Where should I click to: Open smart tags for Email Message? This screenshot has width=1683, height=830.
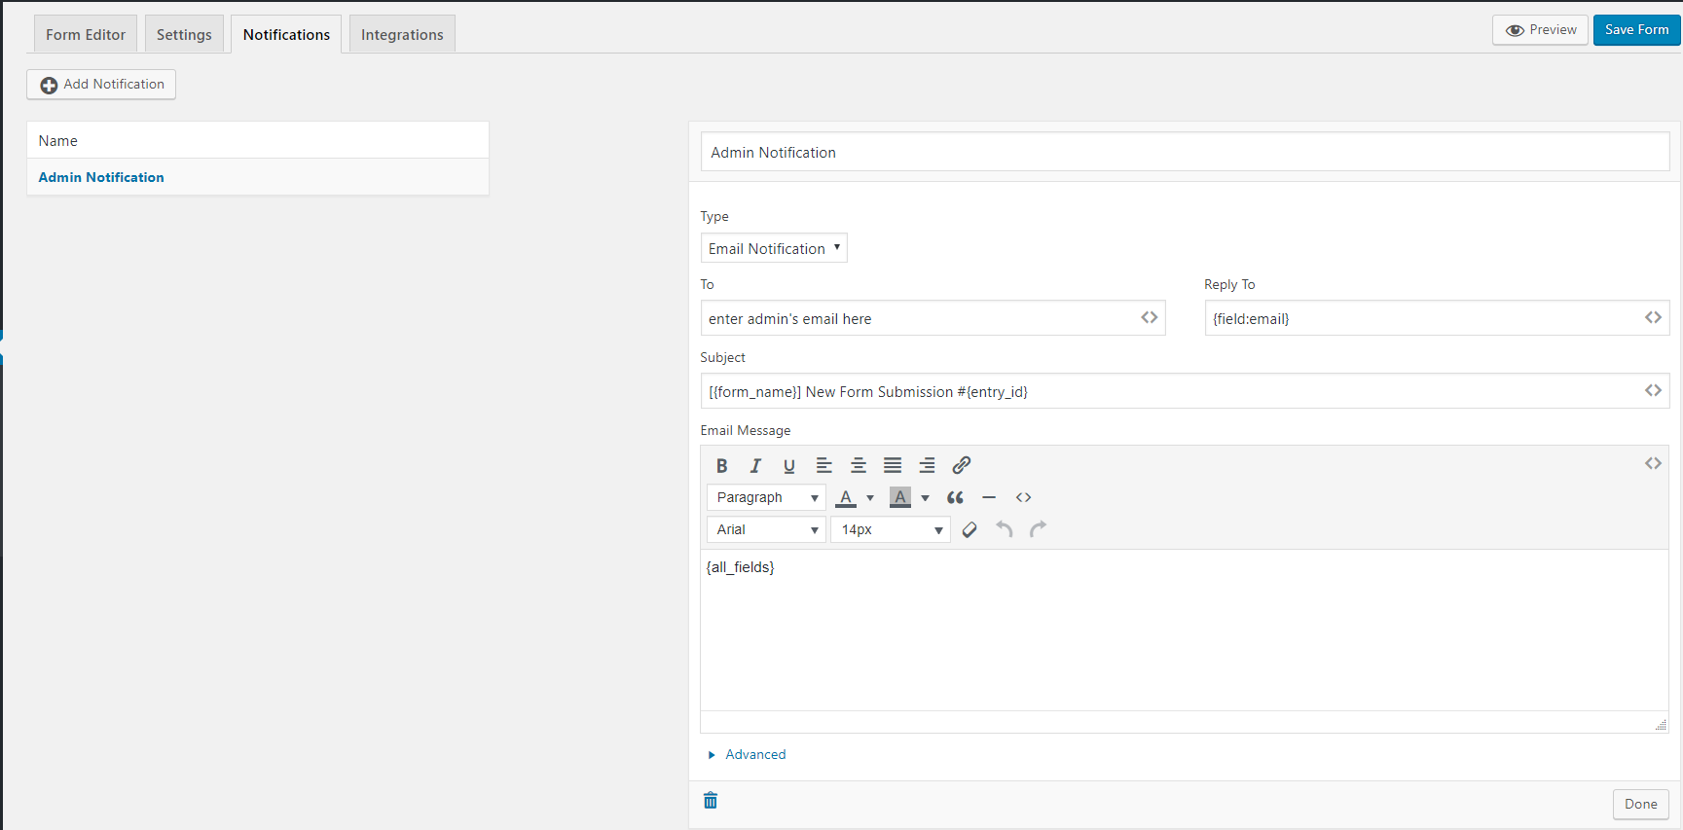coord(1653,463)
